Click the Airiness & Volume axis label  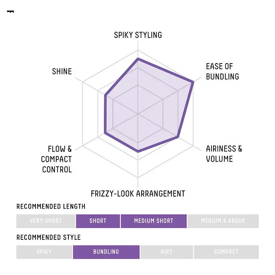224,154
